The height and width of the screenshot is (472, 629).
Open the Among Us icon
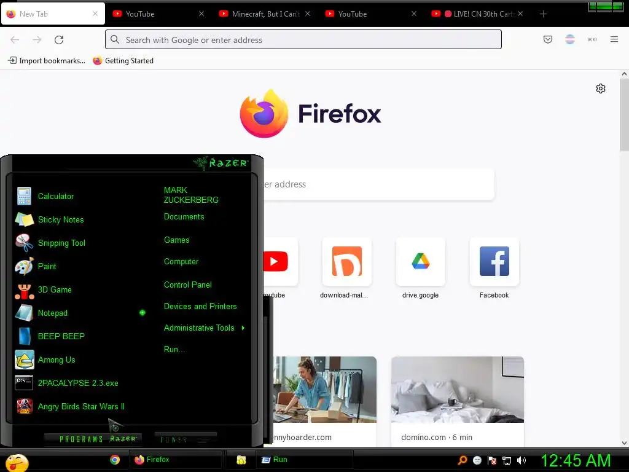point(24,360)
